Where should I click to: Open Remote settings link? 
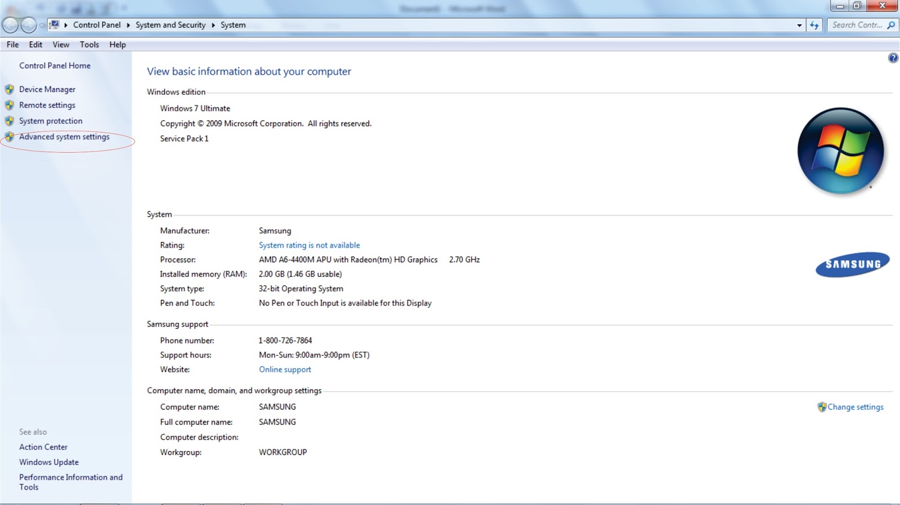47,105
